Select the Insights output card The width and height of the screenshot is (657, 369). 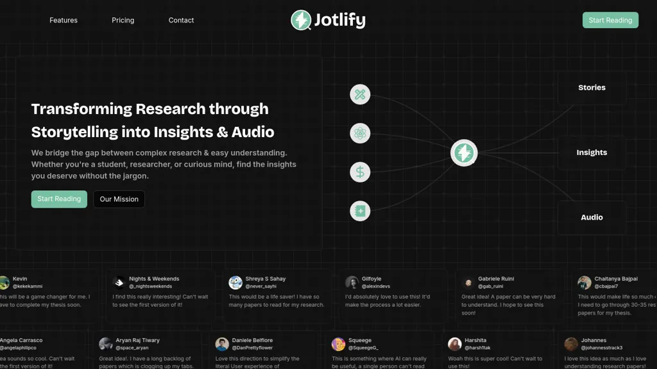[592, 152]
